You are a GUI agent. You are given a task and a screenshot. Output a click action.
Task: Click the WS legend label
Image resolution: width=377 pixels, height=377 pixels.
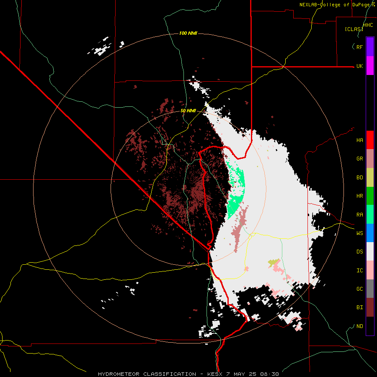[360, 233]
